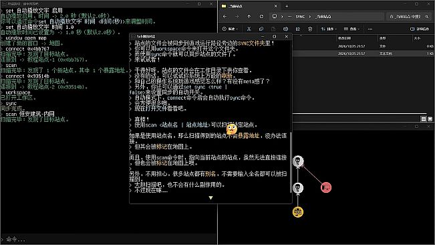Go forward in File Explorer

[237, 16]
